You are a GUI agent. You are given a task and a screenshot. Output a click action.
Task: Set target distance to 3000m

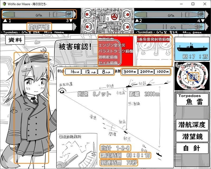point(129,72)
